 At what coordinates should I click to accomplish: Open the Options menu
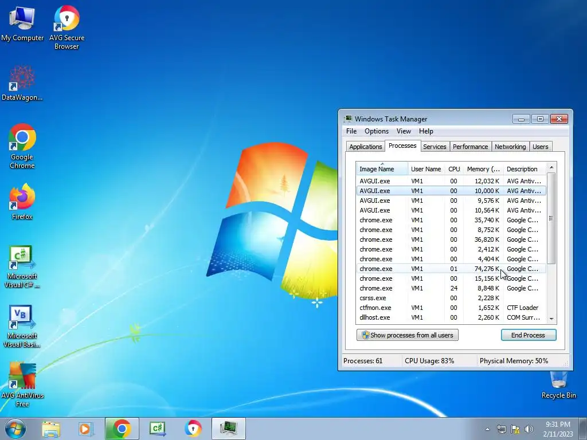[377, 131]
